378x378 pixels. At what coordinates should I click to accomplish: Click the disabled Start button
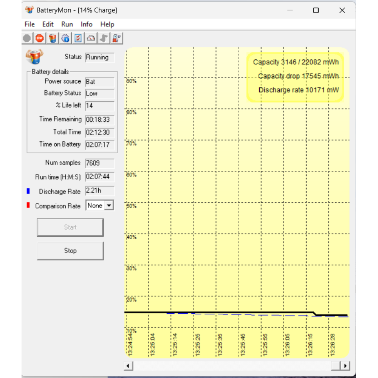[70, 227]
